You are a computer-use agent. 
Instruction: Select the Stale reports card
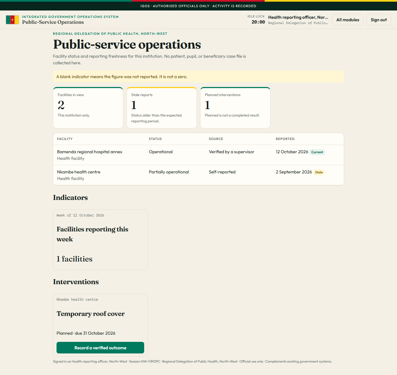point(162,108)
